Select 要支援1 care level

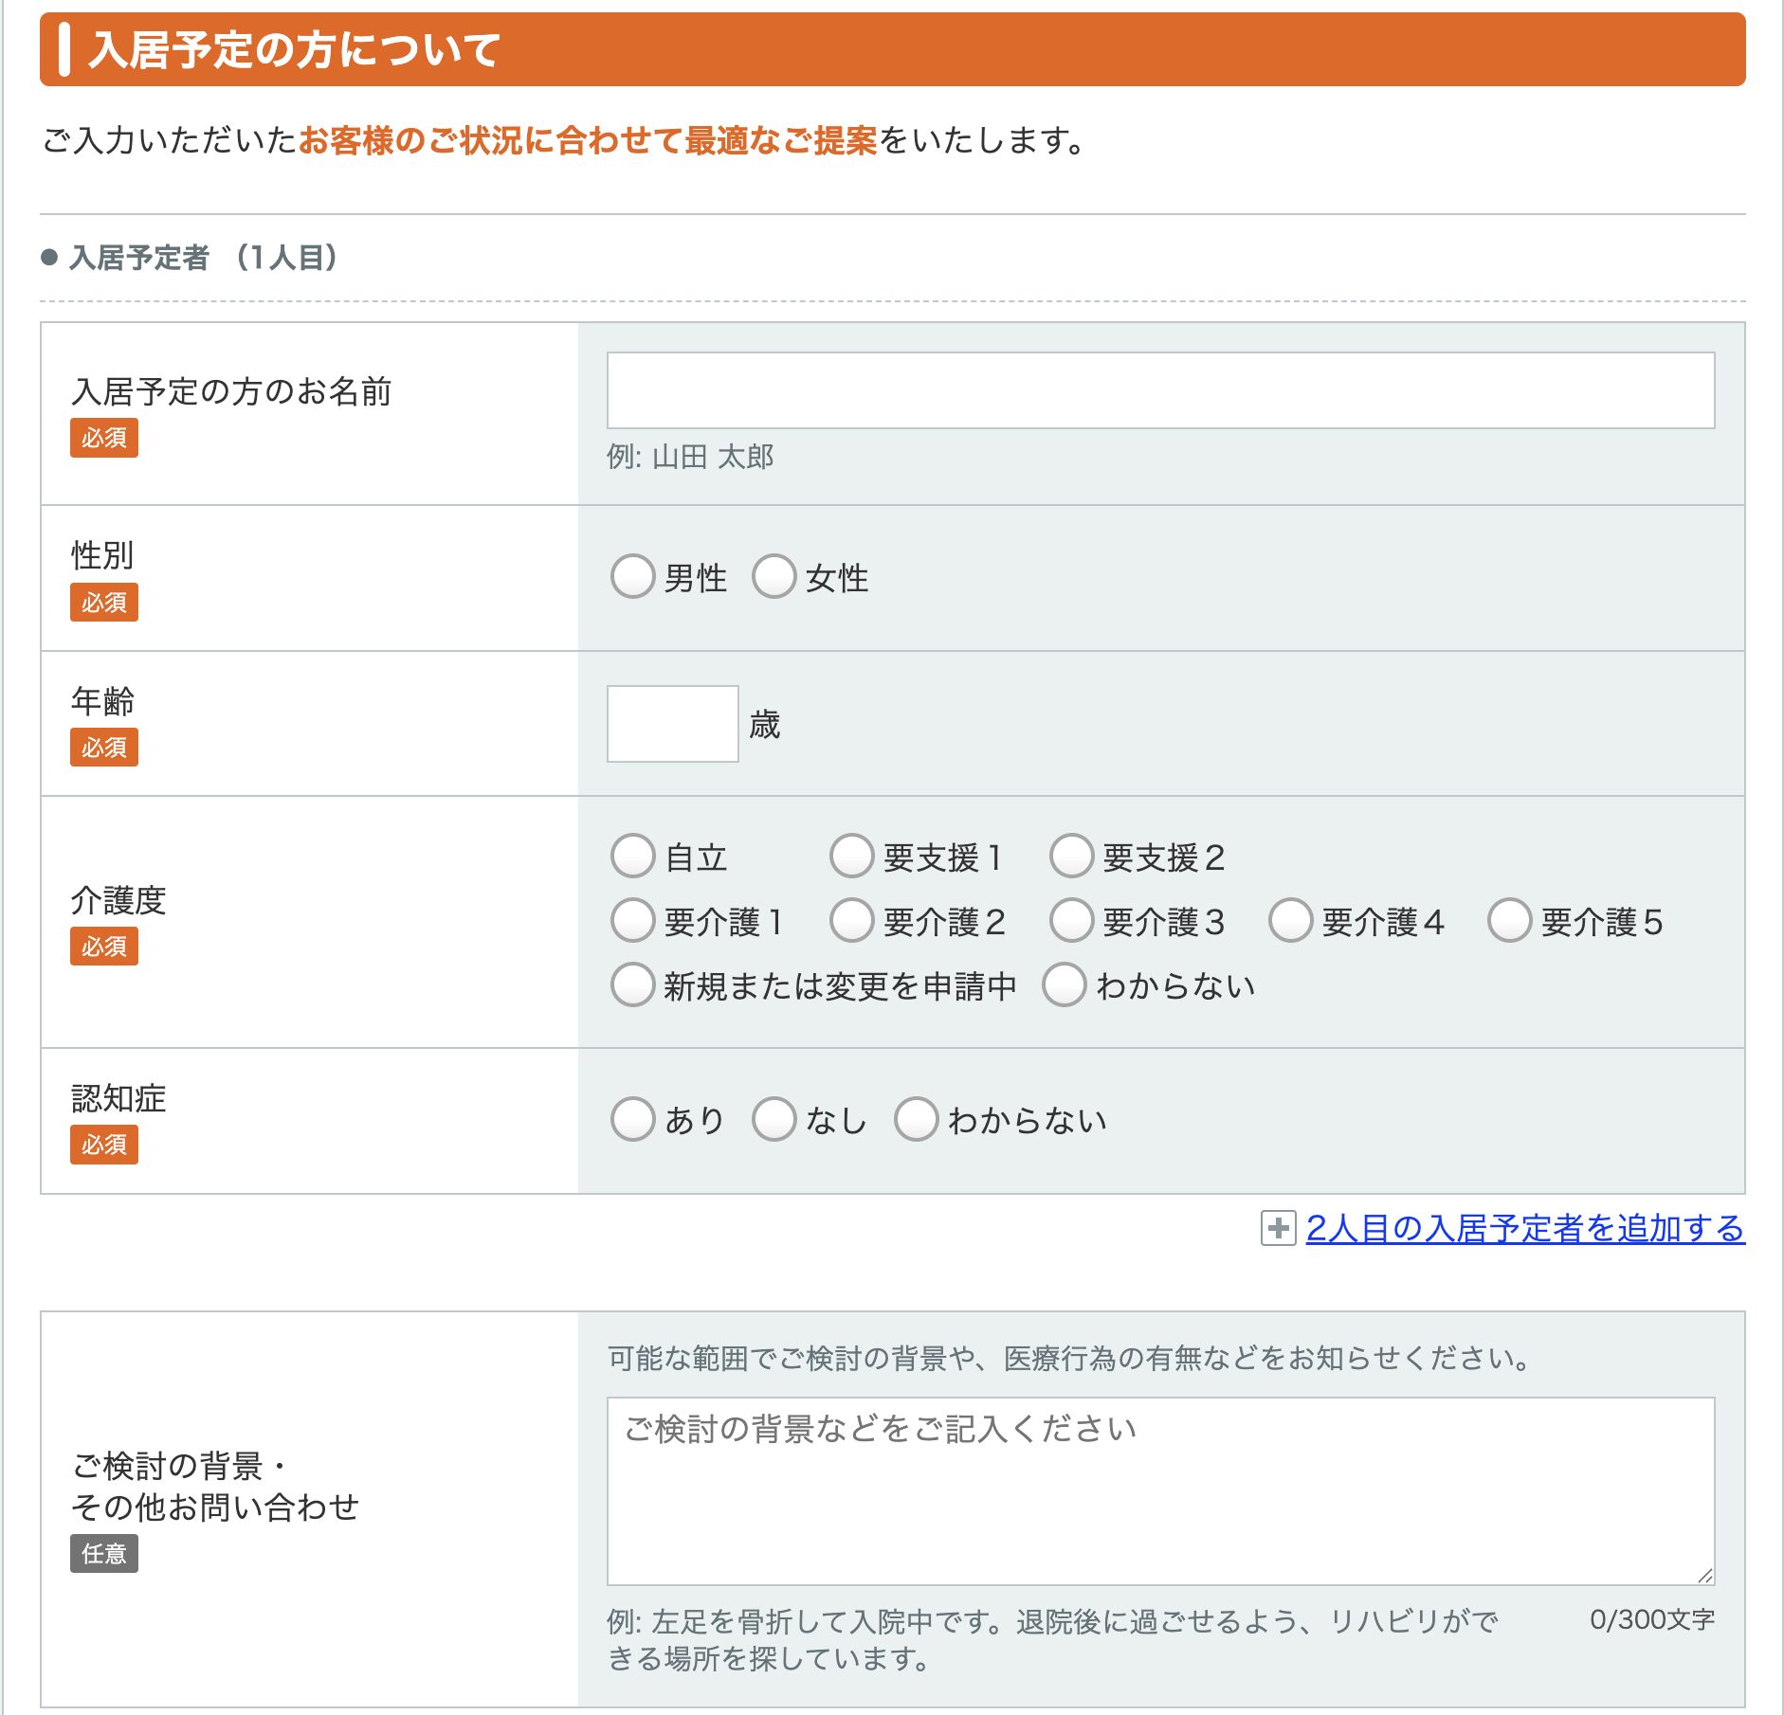(851, 856)
